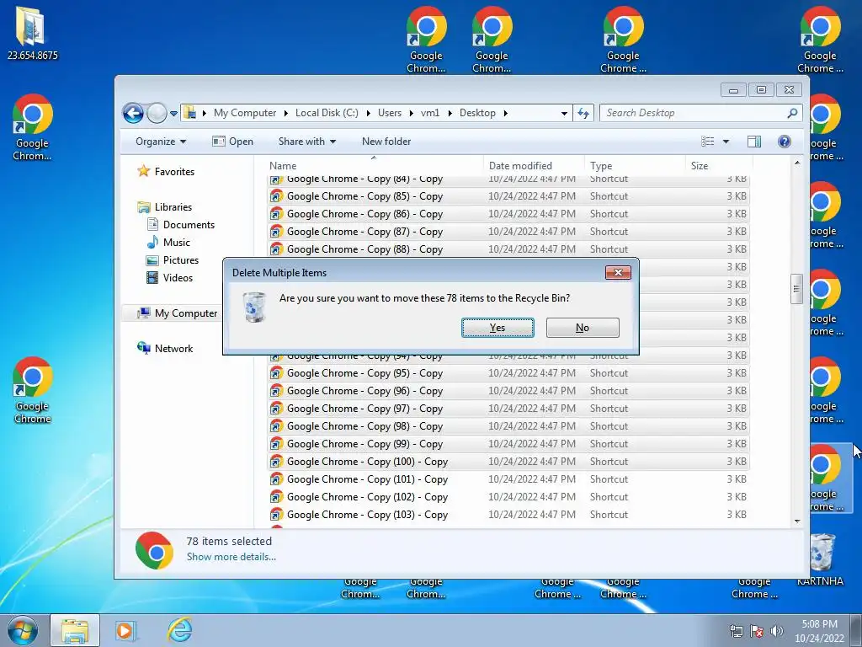Open the view options dropdown arrow
Viewport: 862px width, 647px height.
[726, 142]
